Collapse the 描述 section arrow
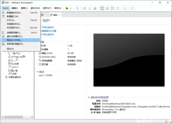Image resolution: width=172 pixels, height=123 pixels. click(x=37, y=72)
